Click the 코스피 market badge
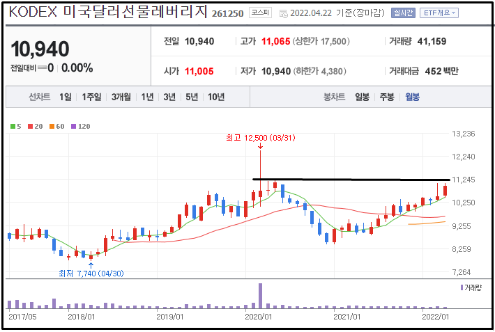Image resolution: width=495 pixels, height=332 pixels. point(260,13)
